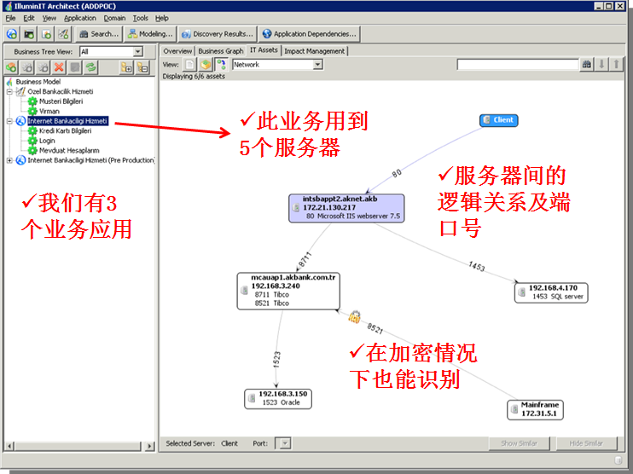The image size is (633, 474).
Task: Select Kredi Karti Bilgileri tree item
Action: pos(65,130)
